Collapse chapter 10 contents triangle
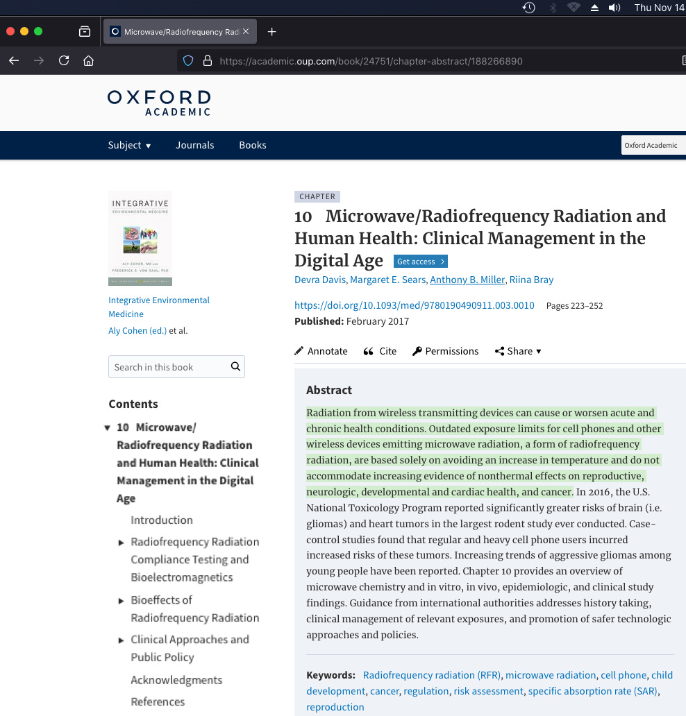The width and height of the screenshot is (686, 716). coord(107,428)
